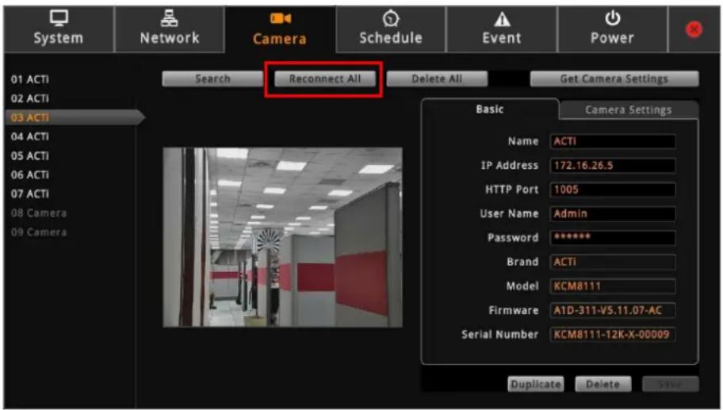Image resolution: width=723 pixels, height=410 pixels.
Task: Select 08 Camera in list
Action: click(x=39, y=213)
